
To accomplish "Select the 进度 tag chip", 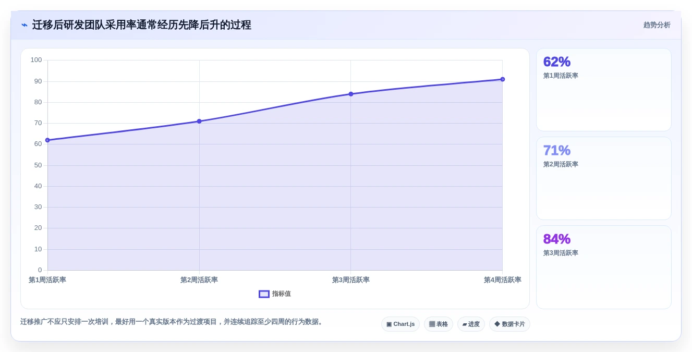I will tap(471, 324).
